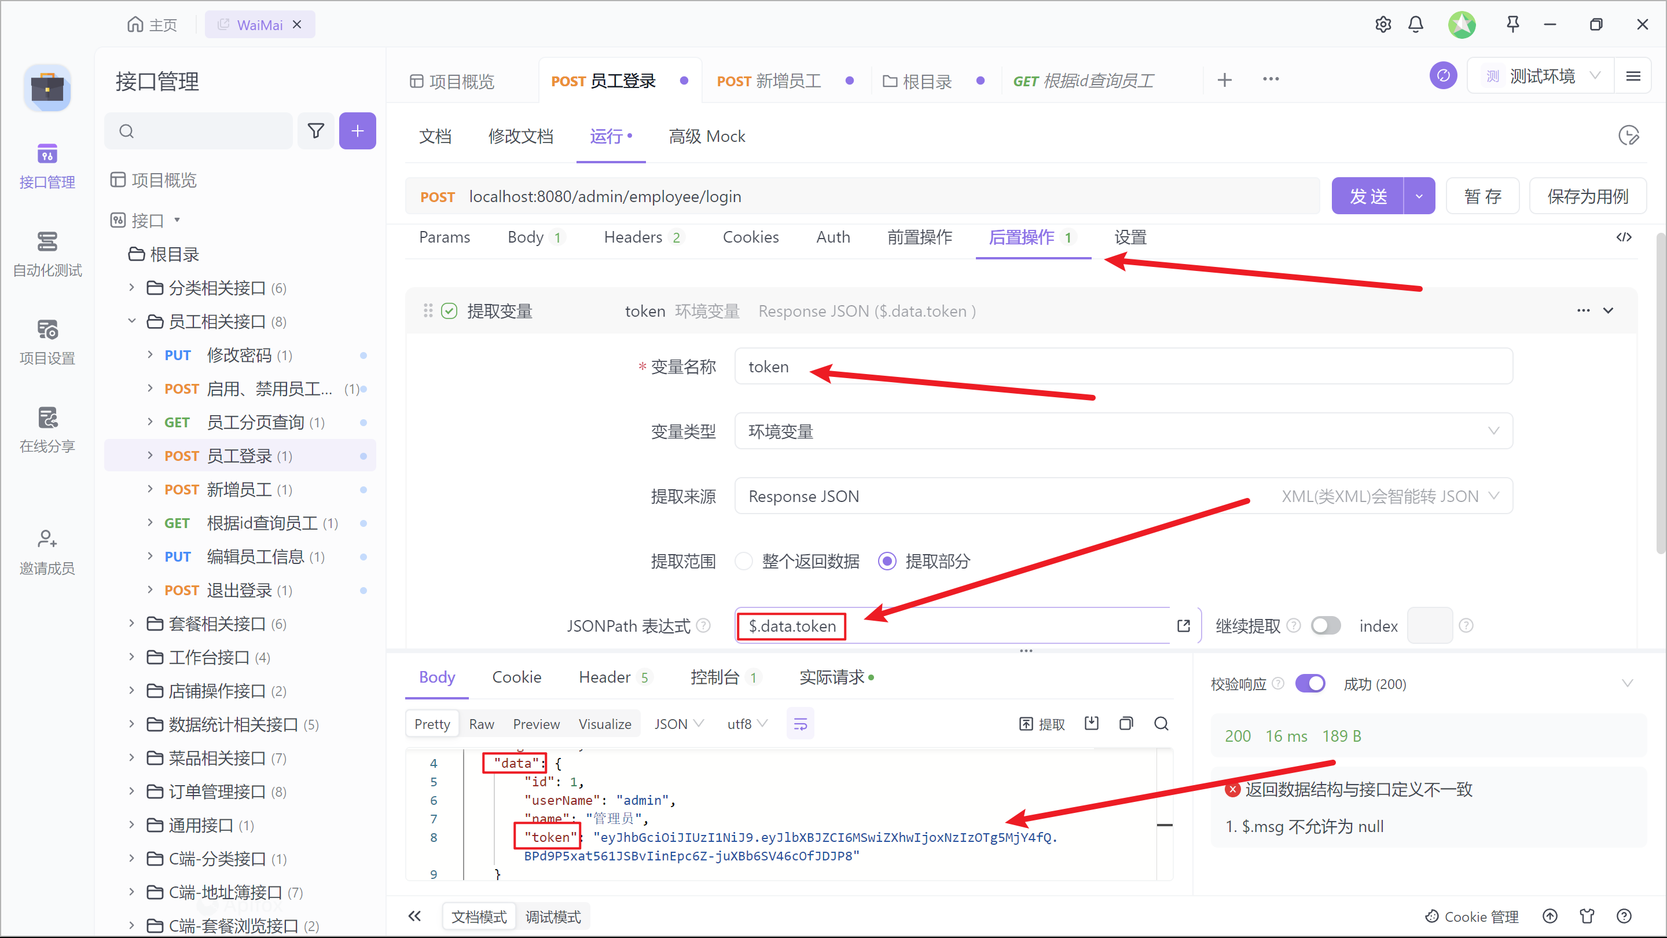Switch to 文档模式
Screen dimensions: 1667x938
479,917
